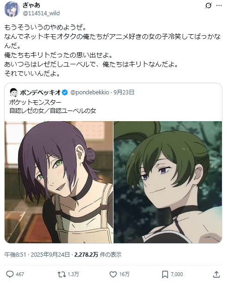Screen dimensions: 227x283
Task: Open the ポンデベッキオ avatar in quoted post
Action: (14, 92)
